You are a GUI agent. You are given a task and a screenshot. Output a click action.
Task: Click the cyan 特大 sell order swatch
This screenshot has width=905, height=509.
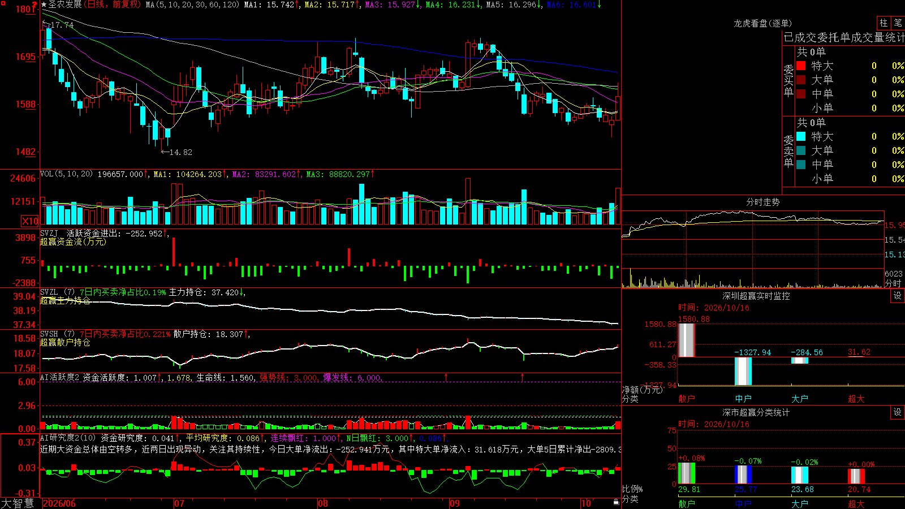pyautogui.click(x=801, y=136)
